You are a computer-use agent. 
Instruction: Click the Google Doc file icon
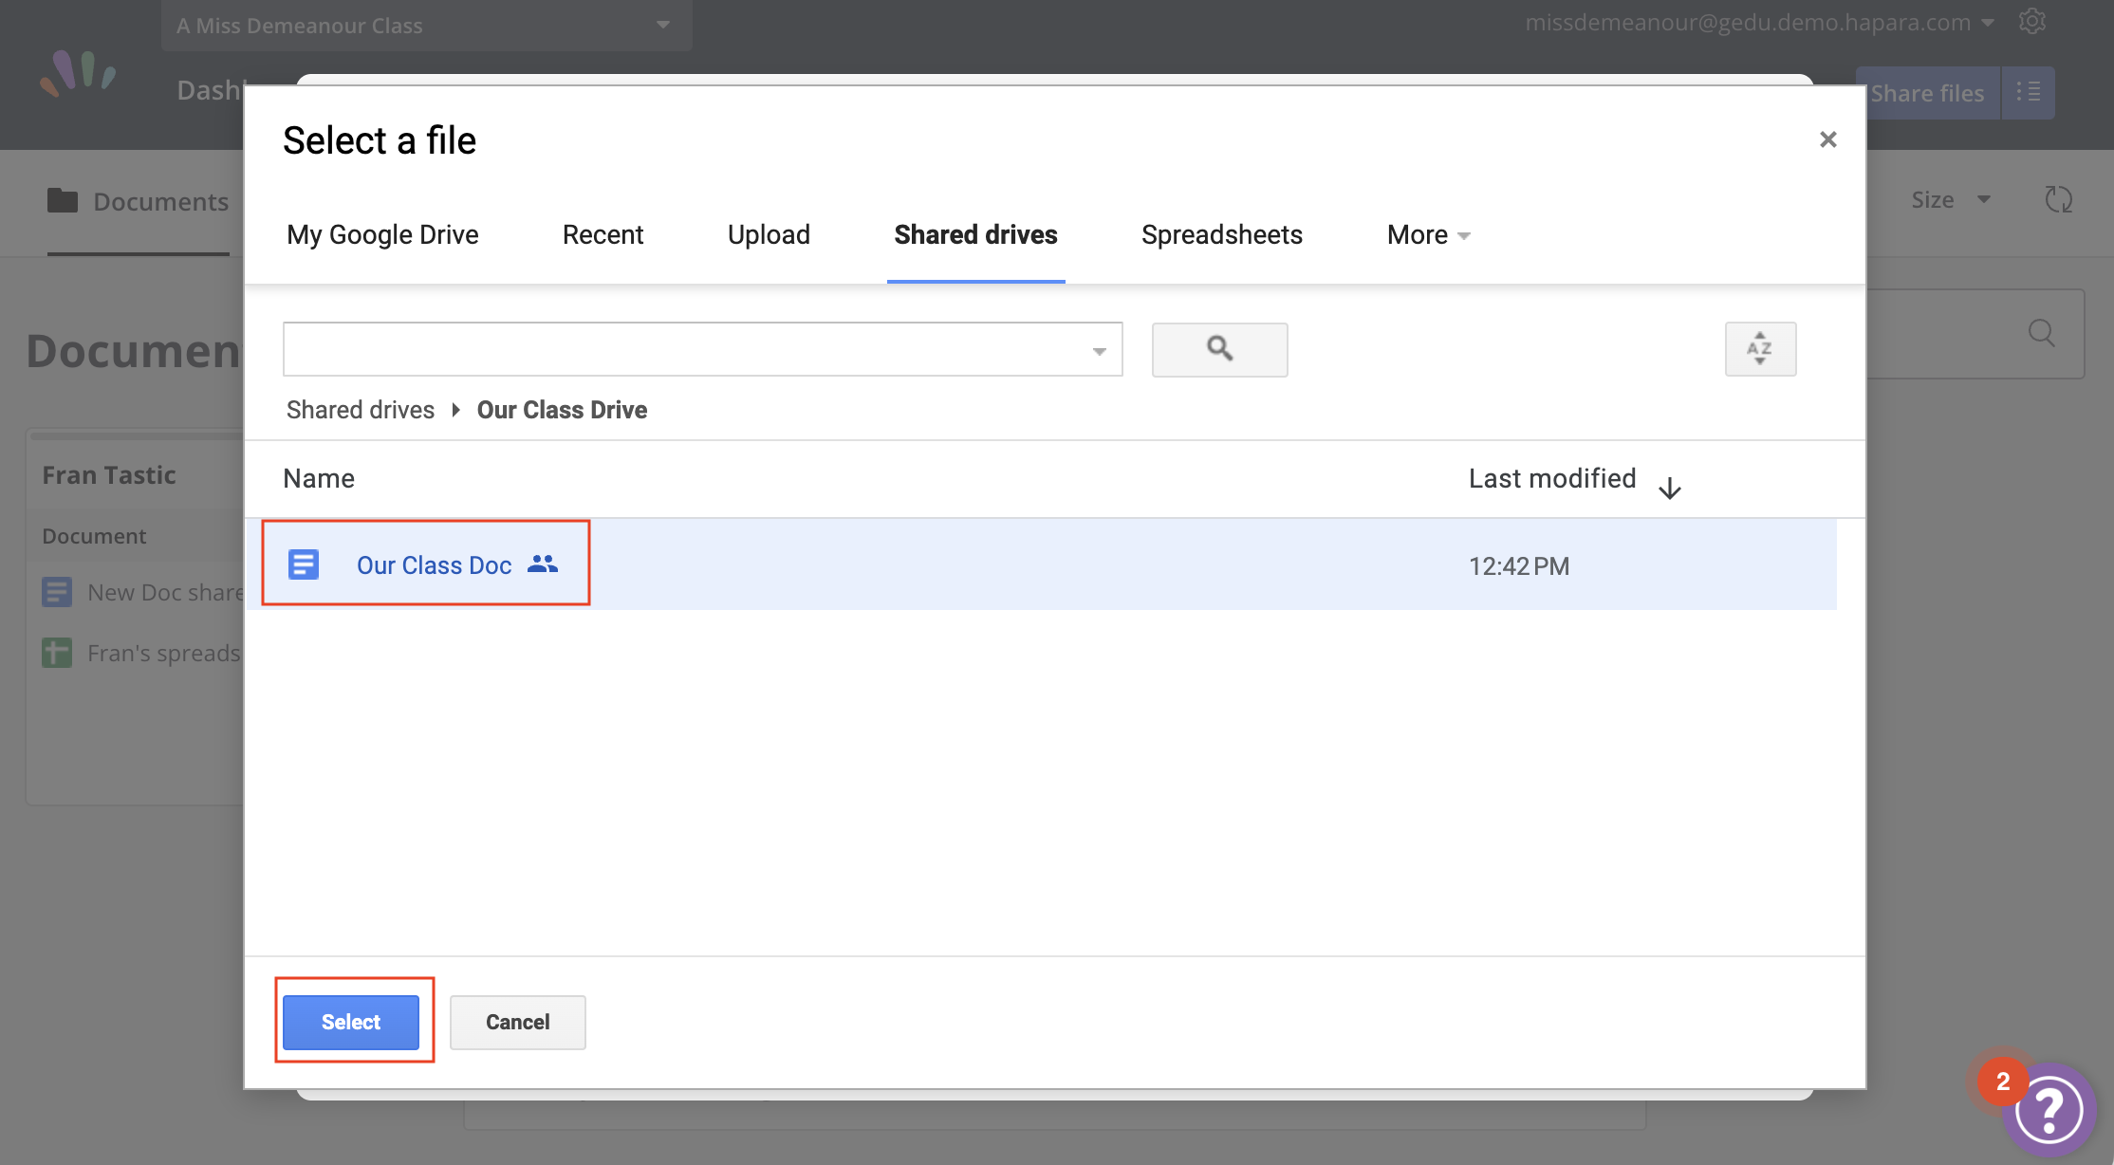304,565
